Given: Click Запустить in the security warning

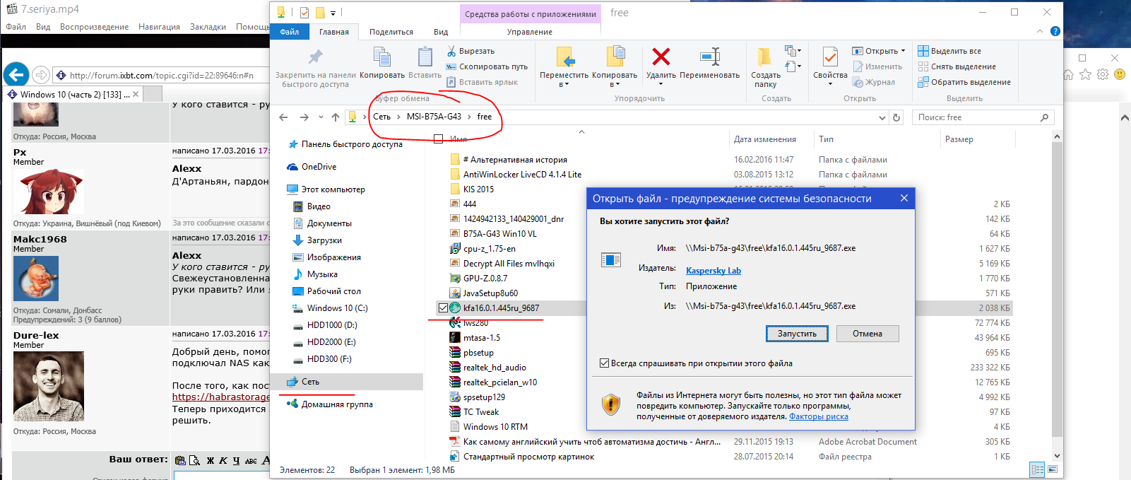Looking at the screenshot, I should coord(797,334).
